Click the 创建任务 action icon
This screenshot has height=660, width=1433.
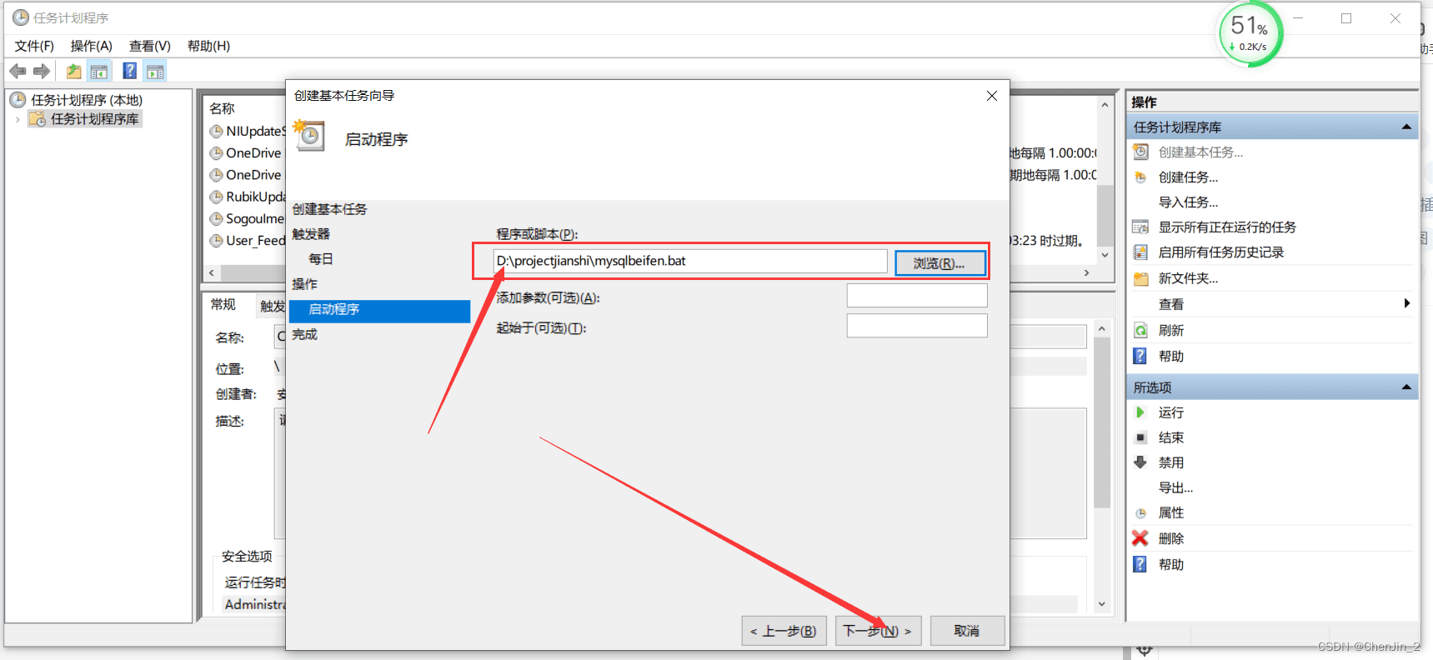click(1140, 177)
